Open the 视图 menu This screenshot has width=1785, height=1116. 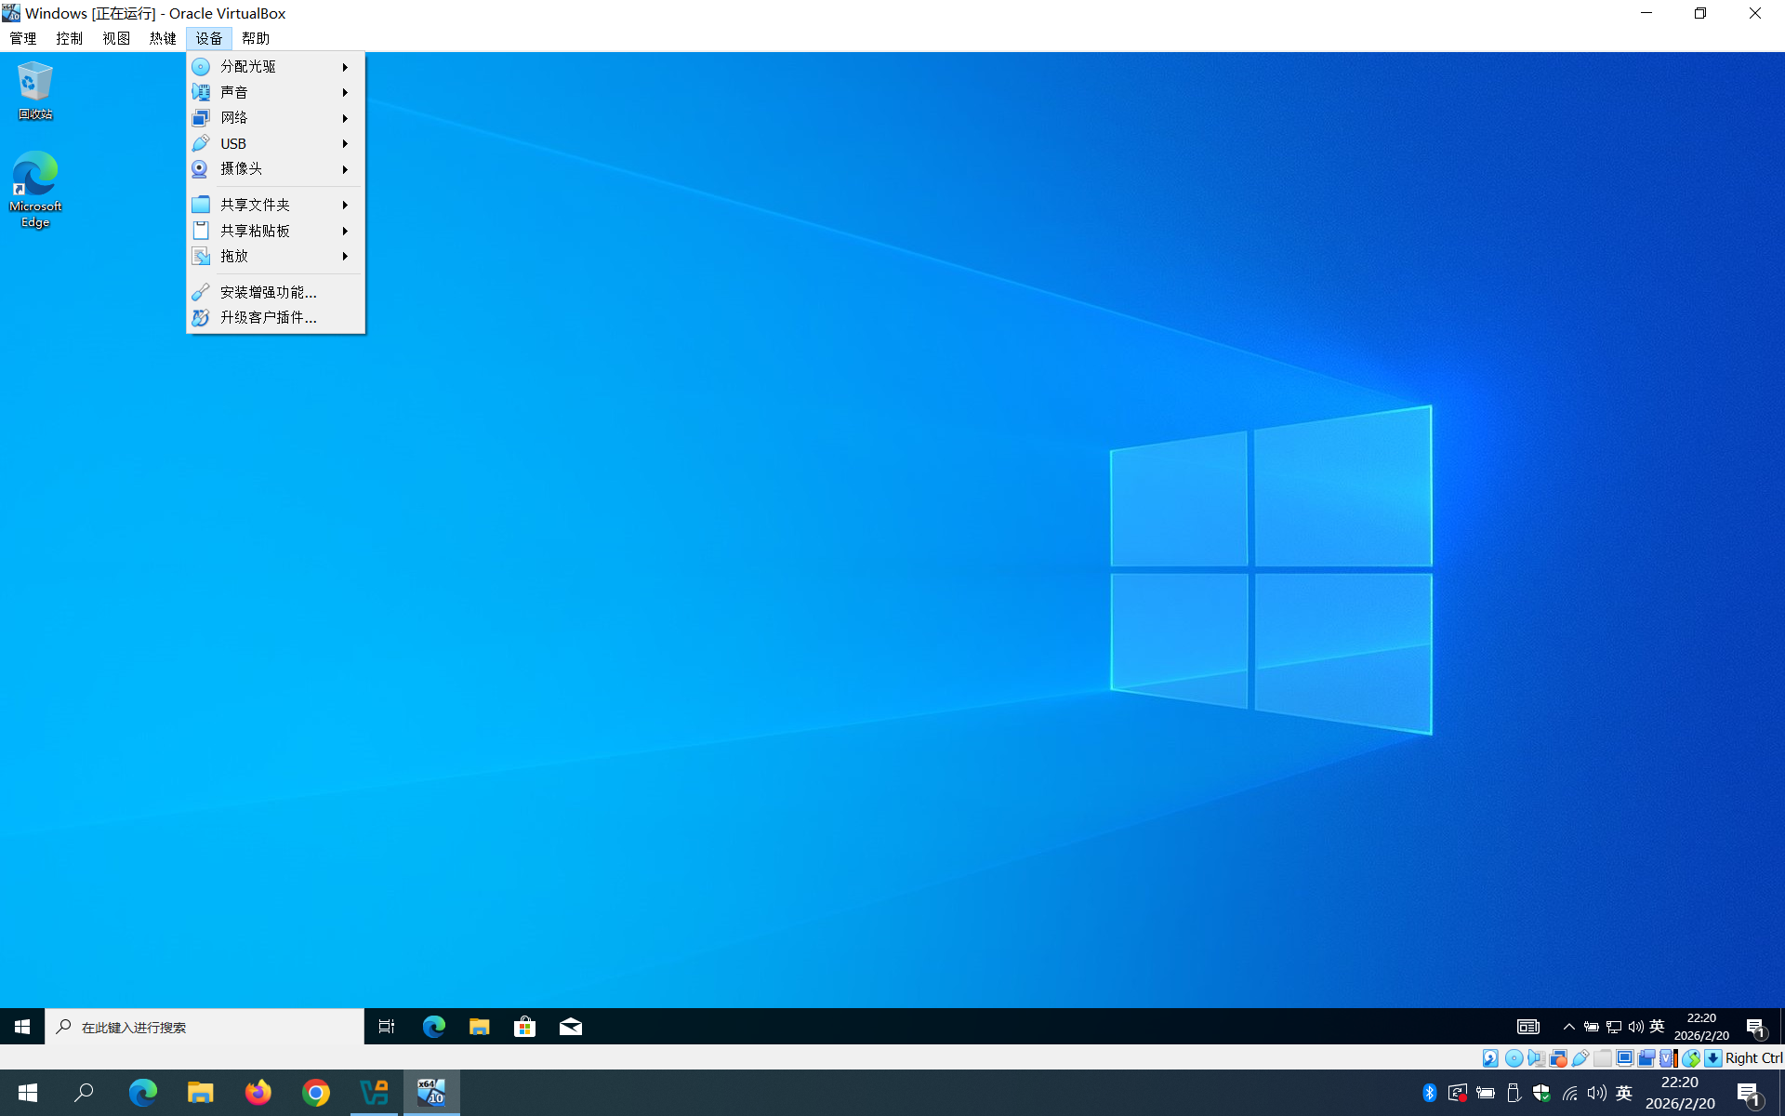click(x=116, y=38)
